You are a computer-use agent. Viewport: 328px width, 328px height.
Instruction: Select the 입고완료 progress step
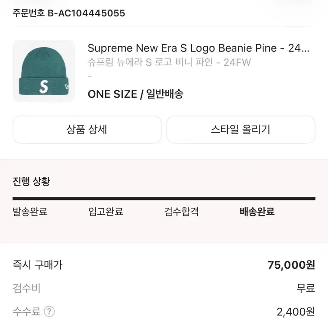(106, 212)
